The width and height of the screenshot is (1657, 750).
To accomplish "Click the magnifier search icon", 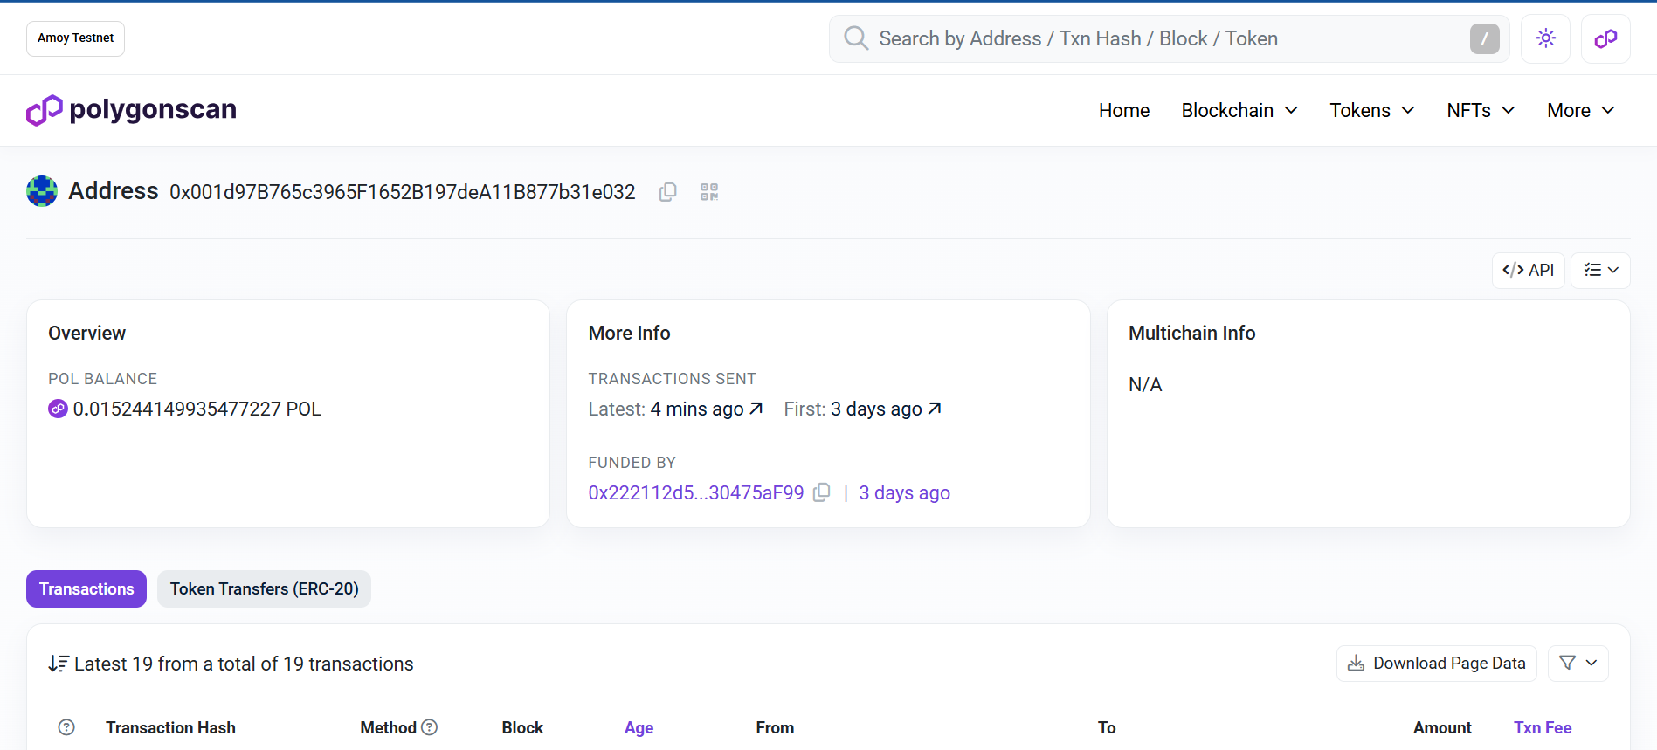I will (x=856, y=38).
